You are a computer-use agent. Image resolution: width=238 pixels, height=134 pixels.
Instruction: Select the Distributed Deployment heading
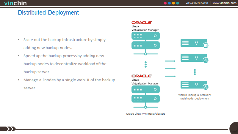tap(48, 13)
